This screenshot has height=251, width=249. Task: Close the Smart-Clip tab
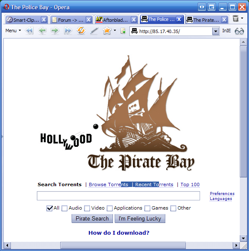(44, 20)
